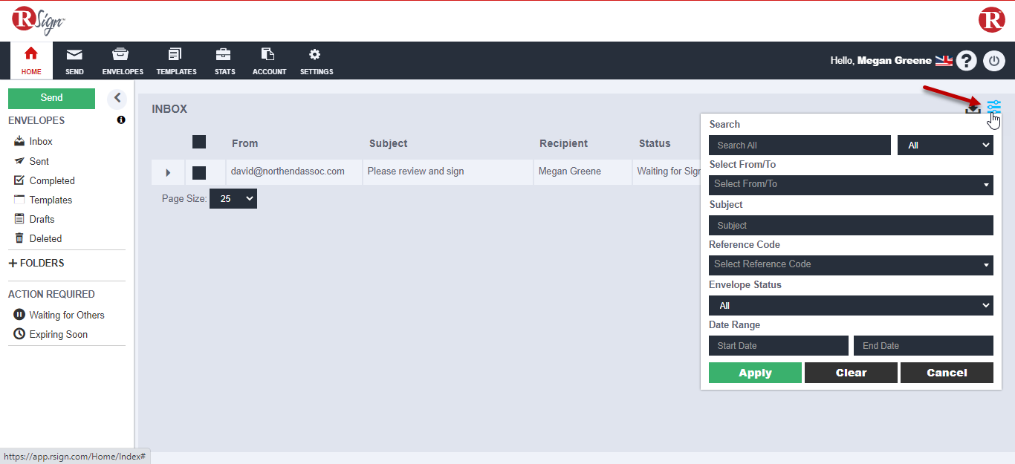Tick the select-all checkbox in the header

tap(199, 142)
